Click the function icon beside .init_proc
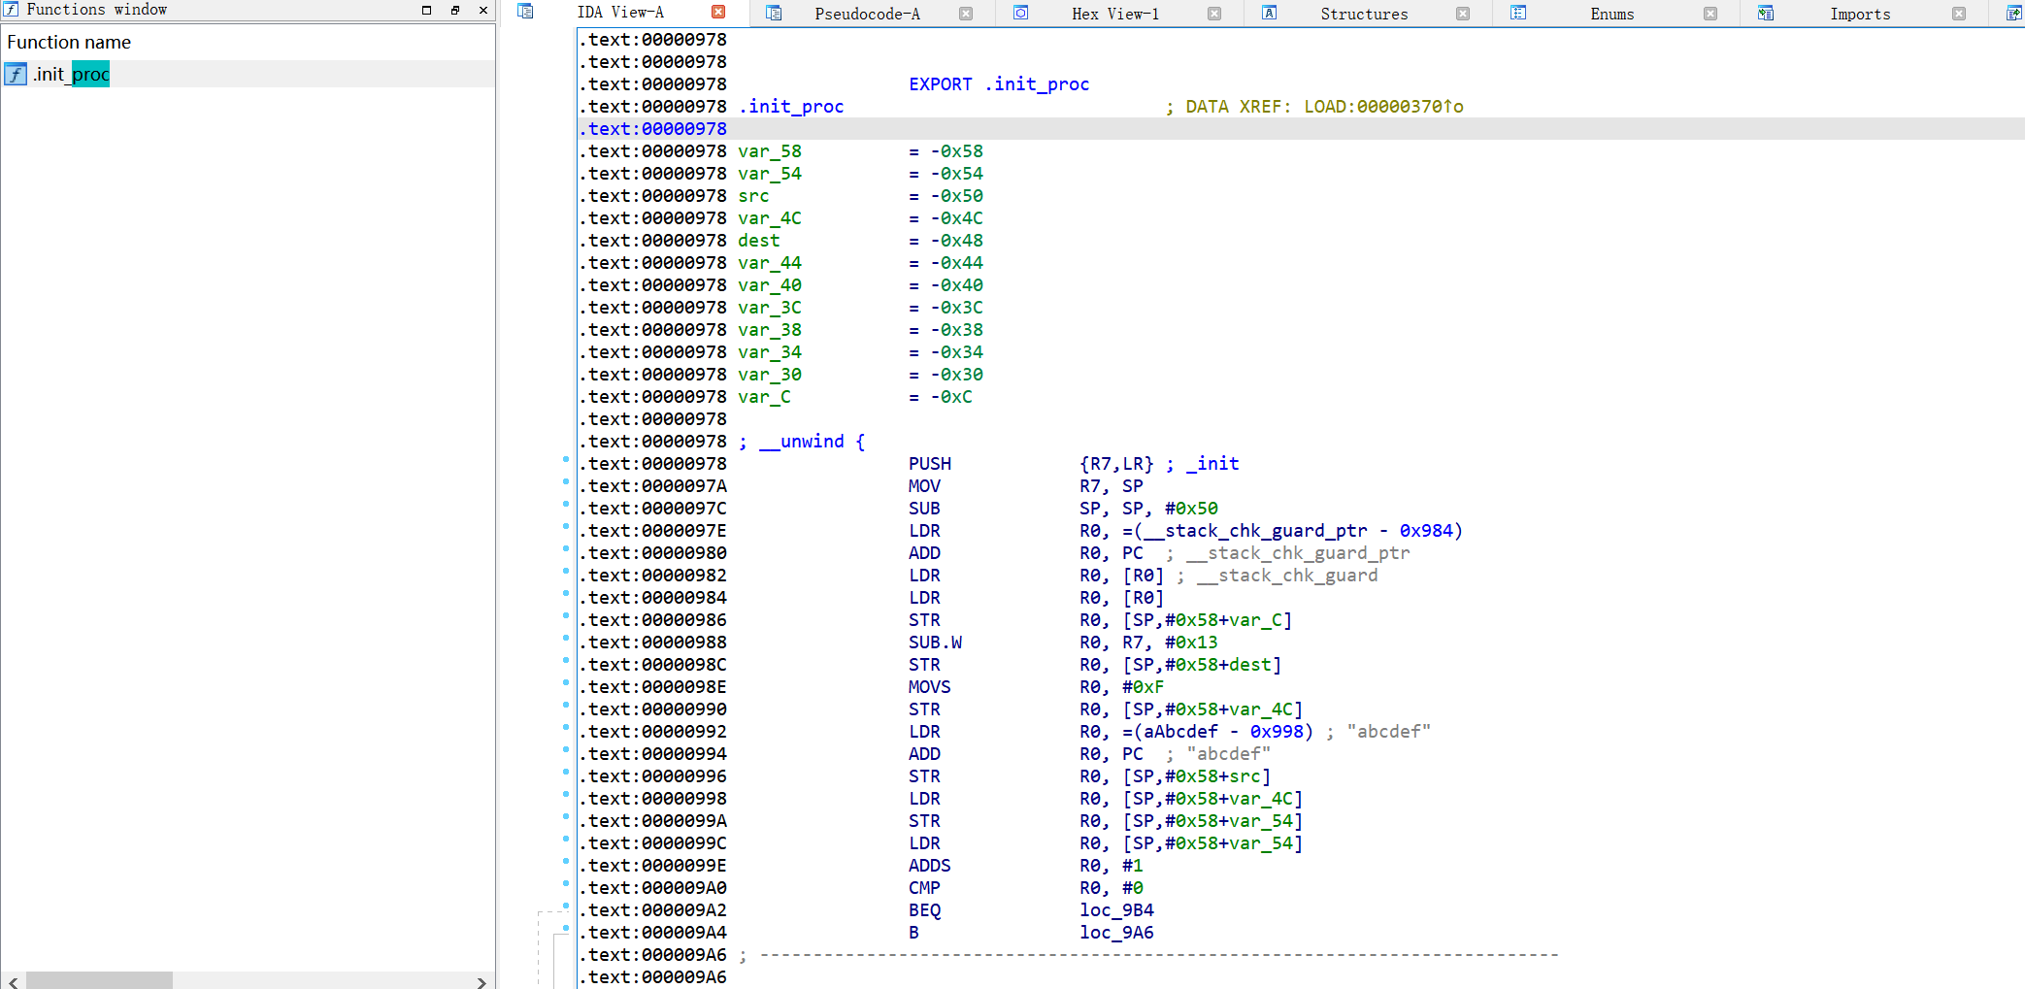Screen dimensions: 2025x989 tap(16, 74)
